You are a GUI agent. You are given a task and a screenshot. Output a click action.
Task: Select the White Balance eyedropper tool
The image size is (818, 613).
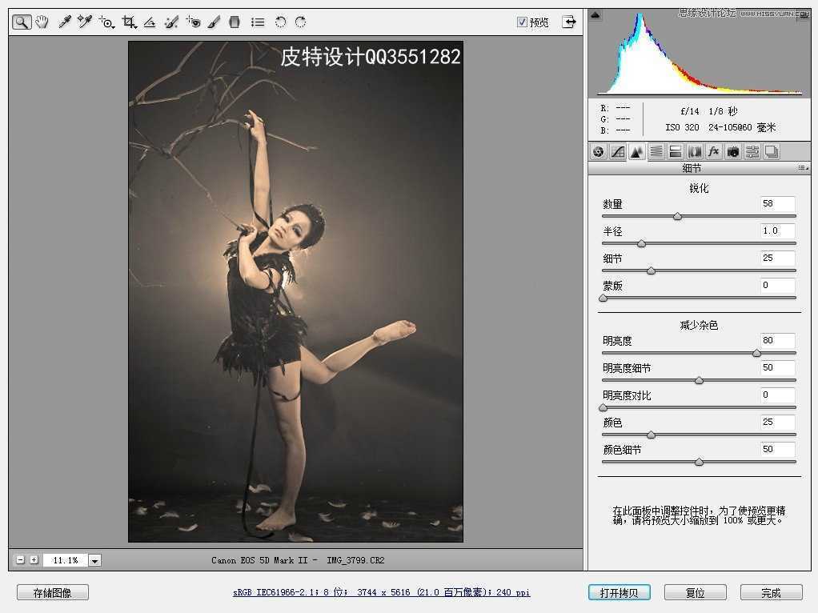tap(64, 22)
